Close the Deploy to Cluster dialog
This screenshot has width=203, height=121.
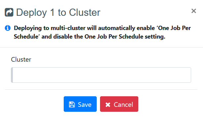click(194, 11)
